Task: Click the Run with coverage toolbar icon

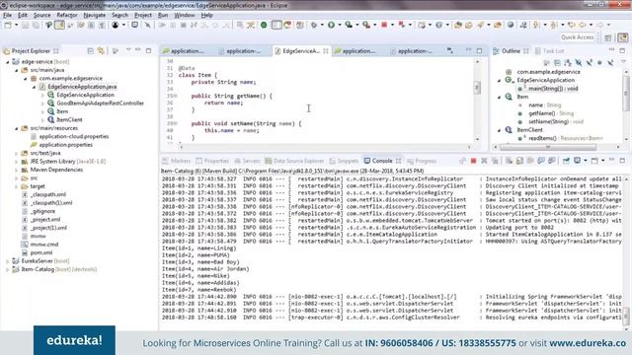Action: (x=349, y=25)
